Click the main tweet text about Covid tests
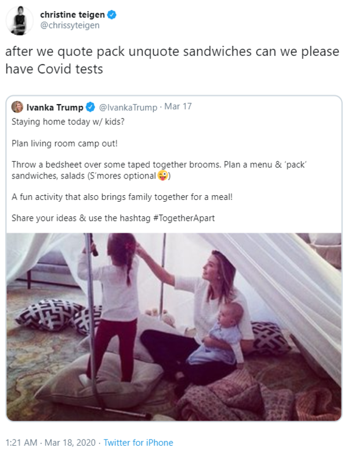 pos(172,60)
